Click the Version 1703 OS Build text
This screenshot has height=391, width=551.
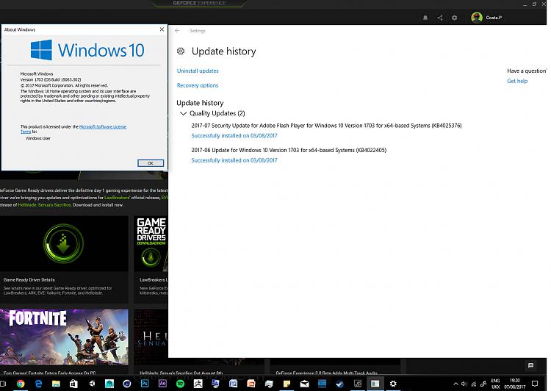(51, 80)
